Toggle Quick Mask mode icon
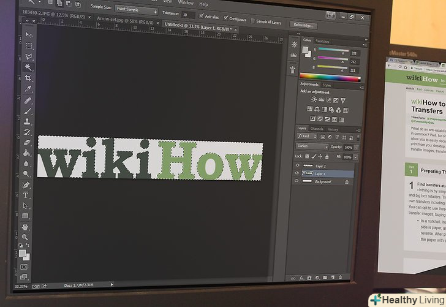 [x=24, y=267]
